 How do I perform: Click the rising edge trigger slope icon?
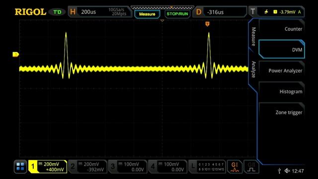point(266,12)
